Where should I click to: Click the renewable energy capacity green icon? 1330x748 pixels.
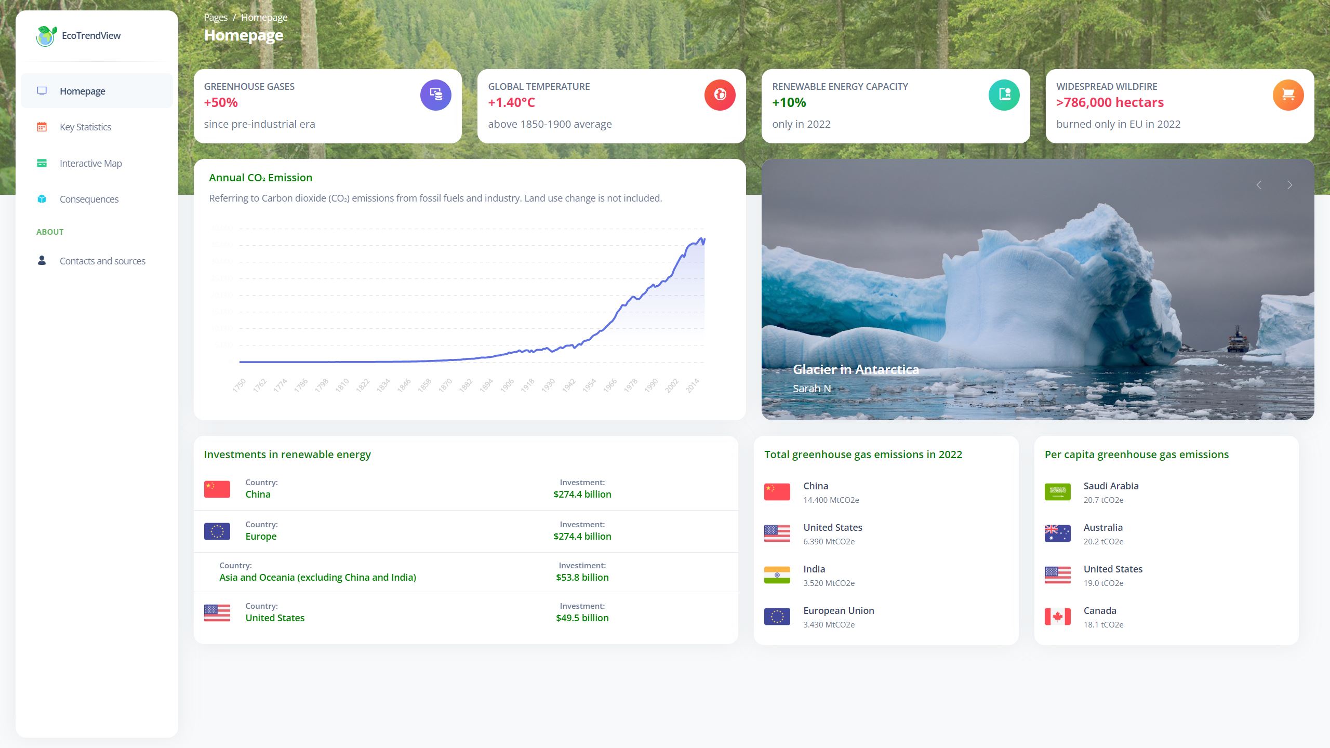pos(1004,93)
